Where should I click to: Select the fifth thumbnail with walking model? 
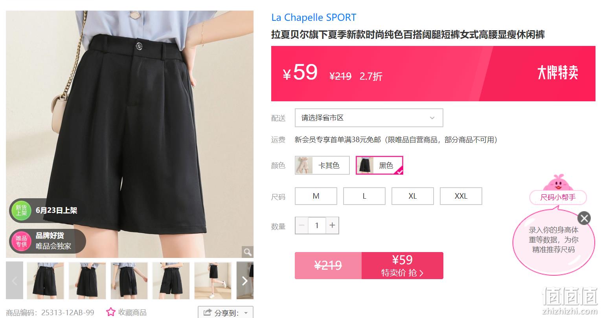[x=213, y=281]
